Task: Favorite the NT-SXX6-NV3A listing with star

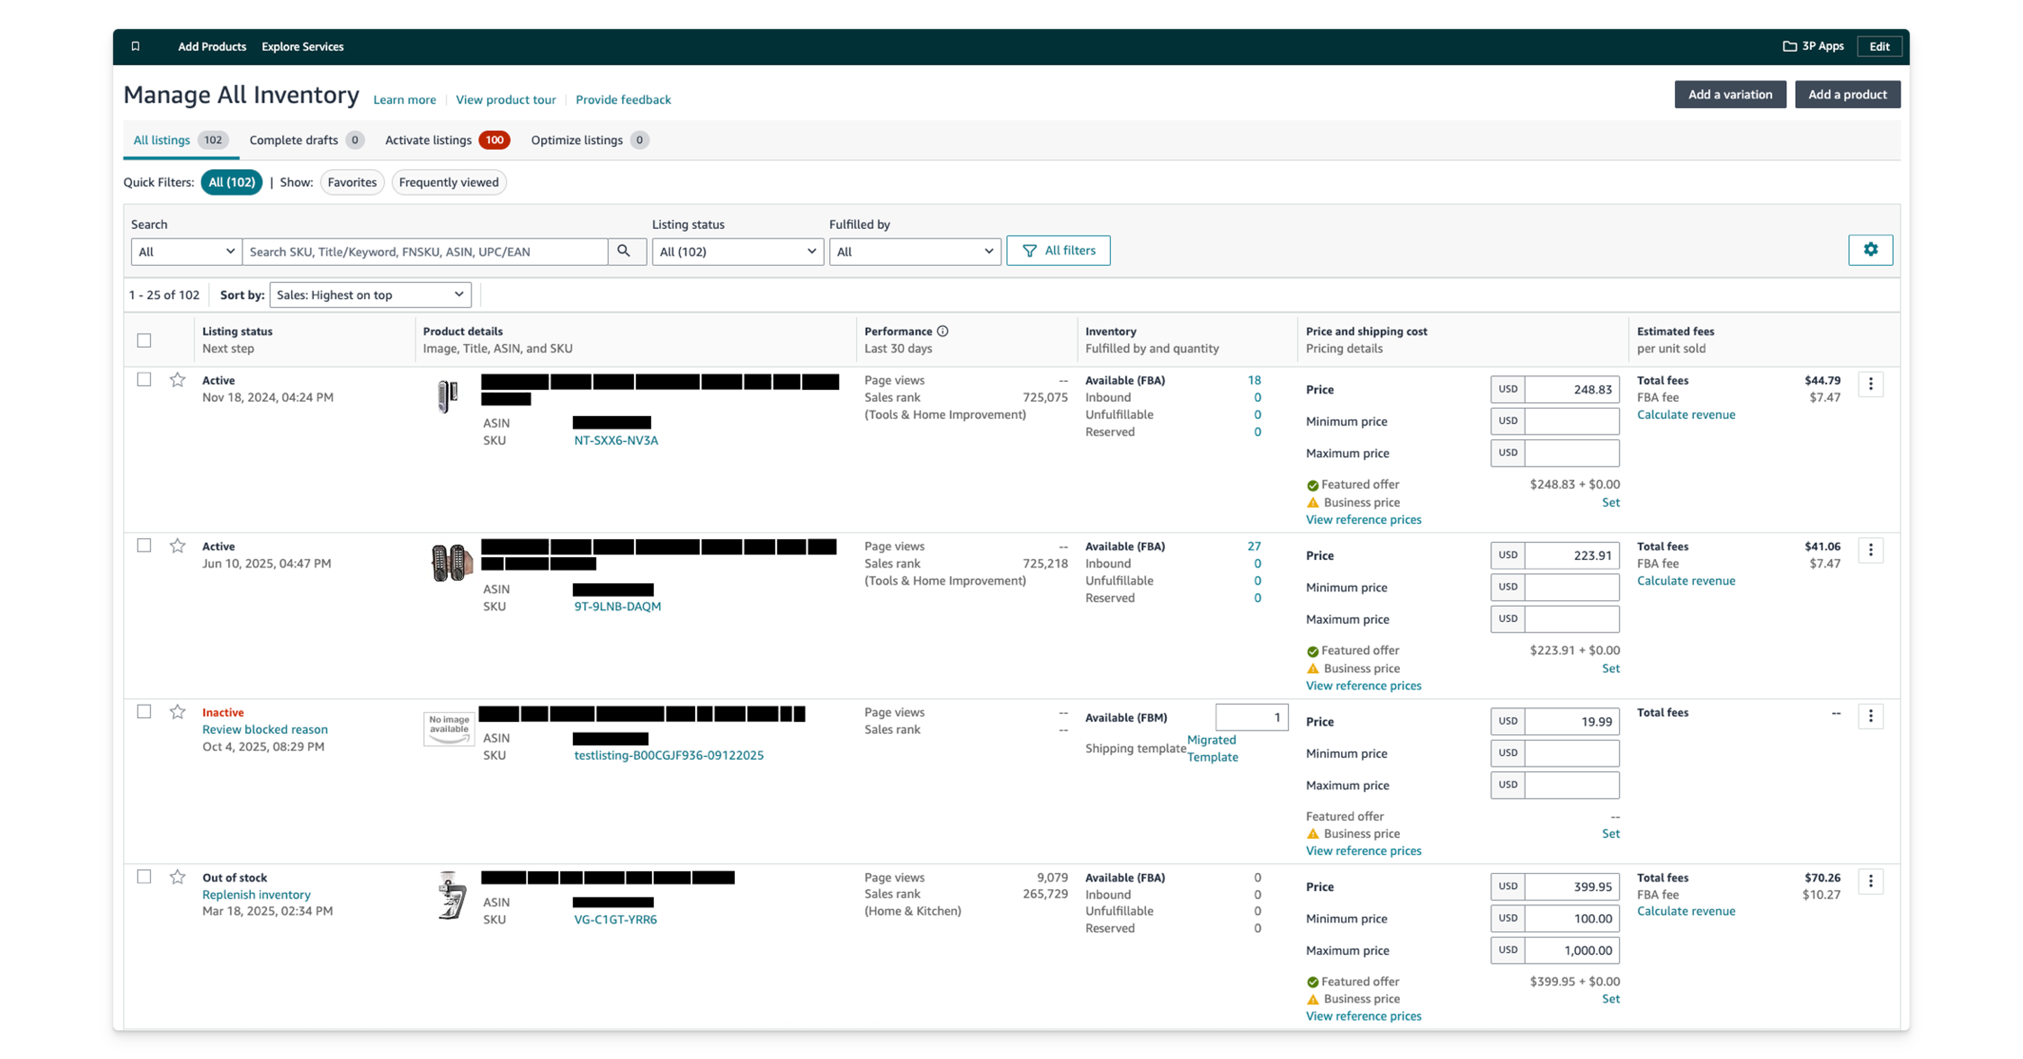Action: (178, 380)
